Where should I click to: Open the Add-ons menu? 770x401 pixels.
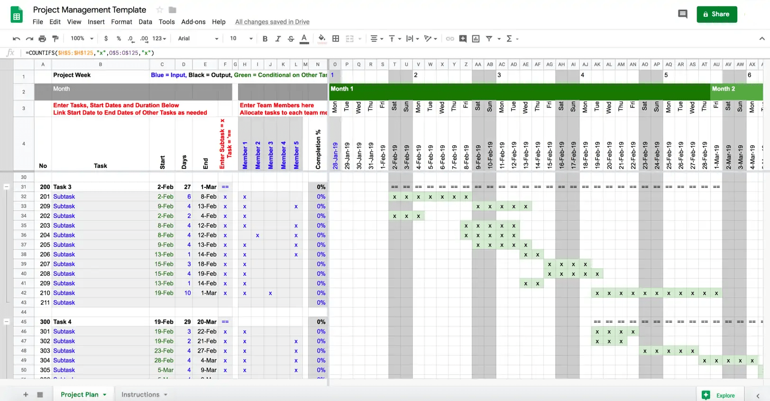click(193, 22)
